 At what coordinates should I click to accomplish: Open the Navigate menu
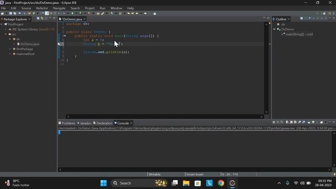click(59, 8)
